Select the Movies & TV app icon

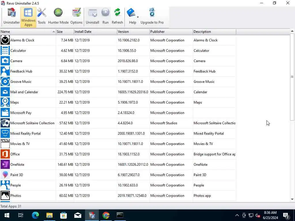5,144
